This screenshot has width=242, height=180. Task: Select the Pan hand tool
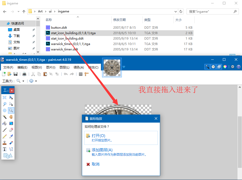[x=11, y=117]
